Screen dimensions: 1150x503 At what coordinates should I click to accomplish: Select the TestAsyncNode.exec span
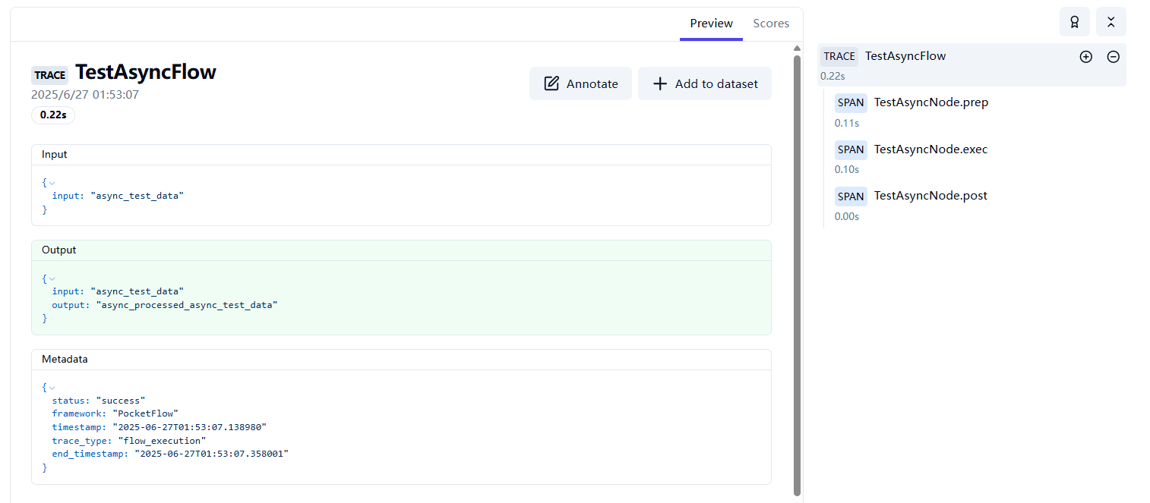tap(930, 149)
